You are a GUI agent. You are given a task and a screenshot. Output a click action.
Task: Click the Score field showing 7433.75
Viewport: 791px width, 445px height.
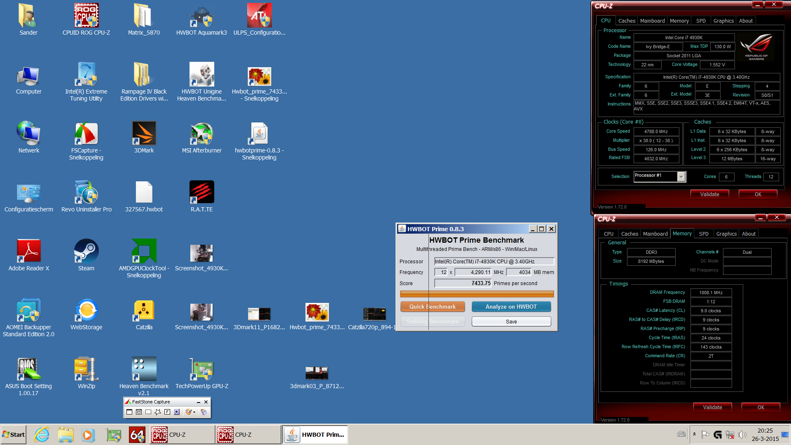point(463,283)
